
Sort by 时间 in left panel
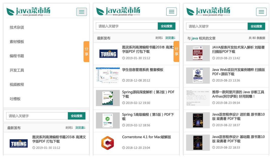tap(69, 128)
